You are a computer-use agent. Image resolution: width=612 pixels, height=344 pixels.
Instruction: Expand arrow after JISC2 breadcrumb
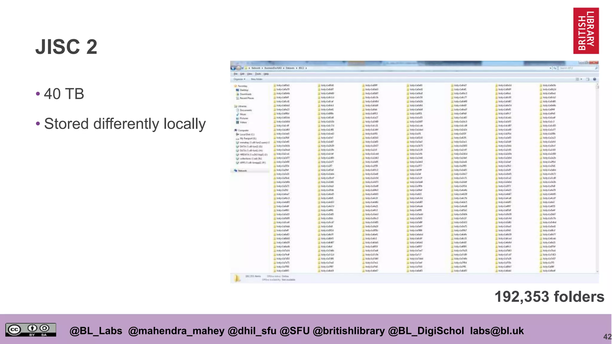306,68
